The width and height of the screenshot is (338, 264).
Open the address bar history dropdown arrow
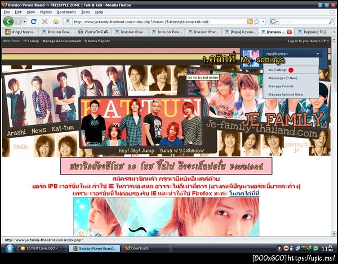(x=263, y=21)
